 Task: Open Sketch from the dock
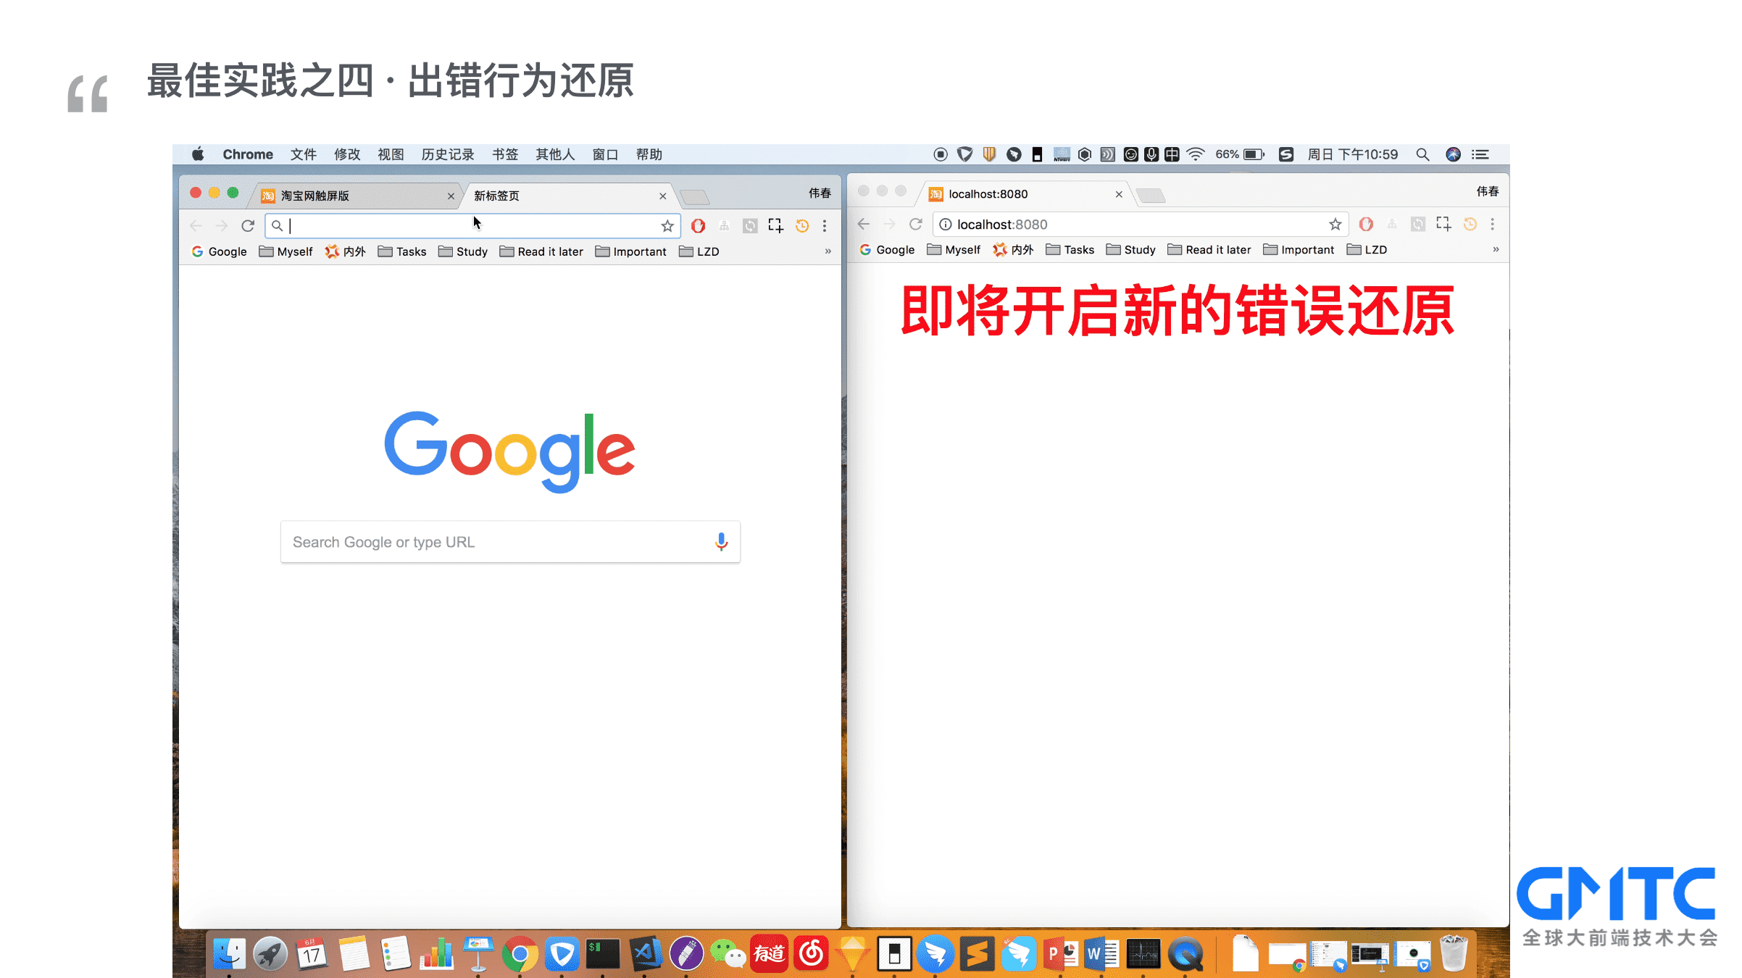click(x=853, y=954)
